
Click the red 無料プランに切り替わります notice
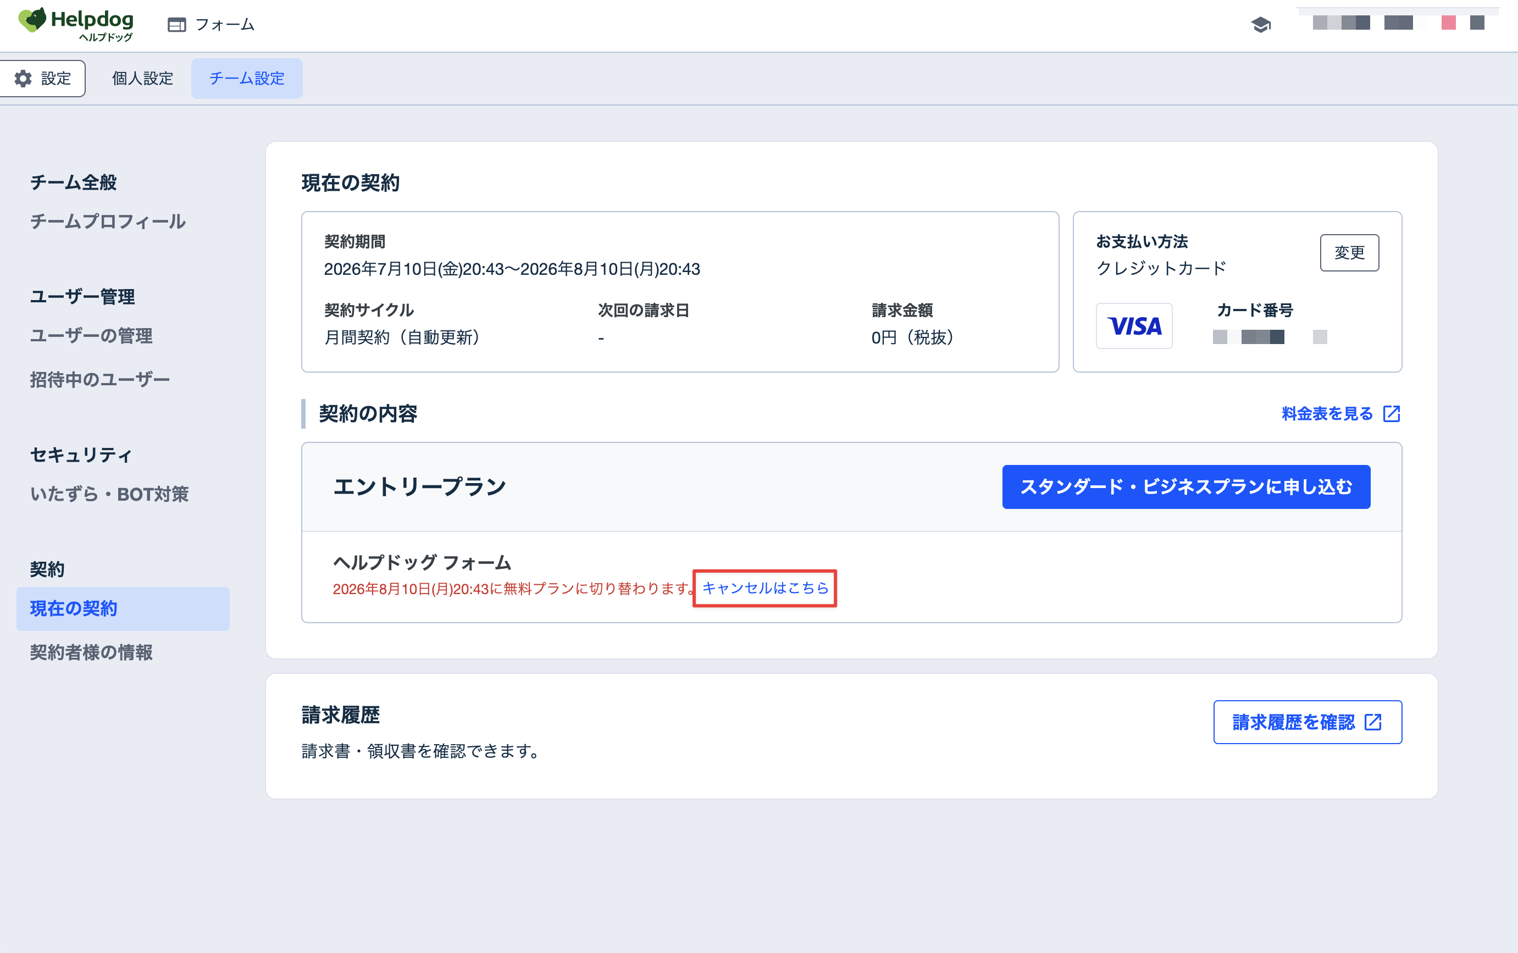pos(513,589)
